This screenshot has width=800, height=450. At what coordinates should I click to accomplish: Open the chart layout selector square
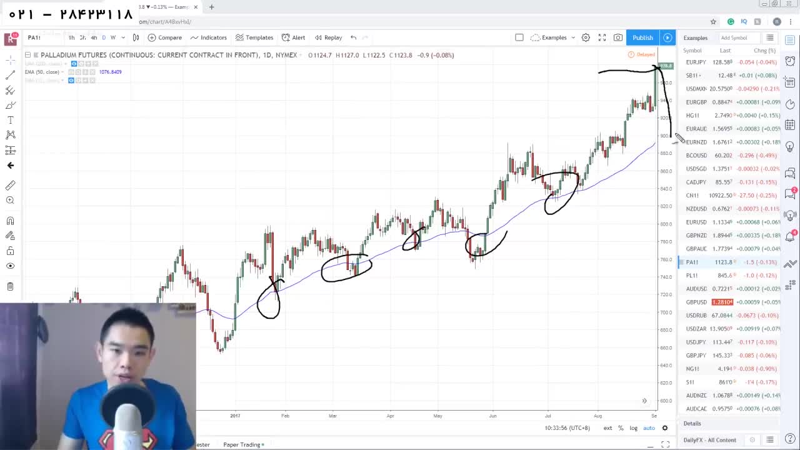click(519, 37)
